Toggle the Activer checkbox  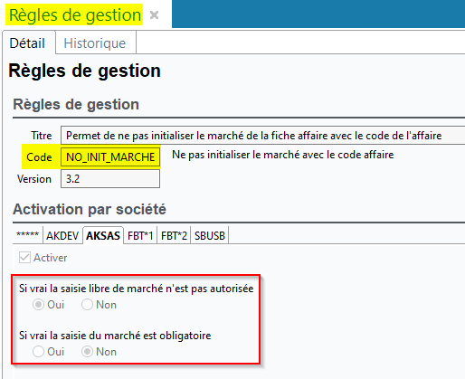[24, 258]
